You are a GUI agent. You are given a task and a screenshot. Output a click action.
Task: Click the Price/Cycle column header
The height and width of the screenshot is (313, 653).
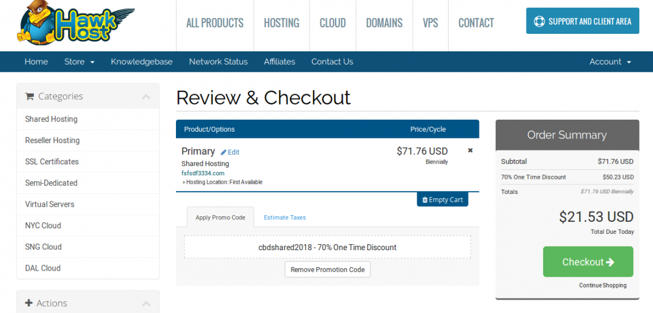(428, 129)
